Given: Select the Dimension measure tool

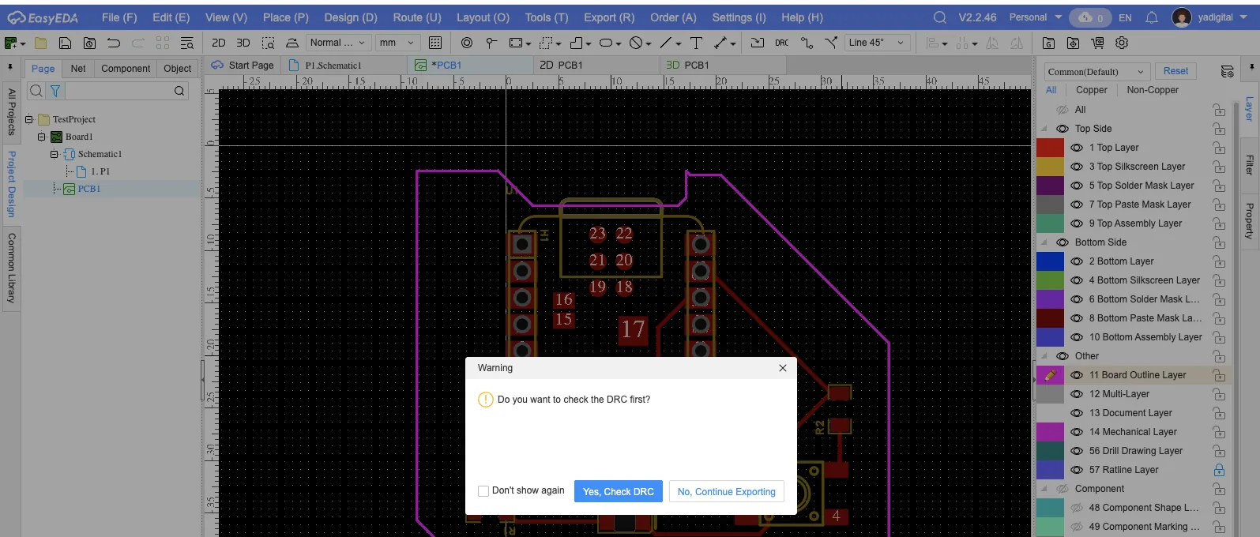Looking at the screenshot, I should click(x=720, y=43).
